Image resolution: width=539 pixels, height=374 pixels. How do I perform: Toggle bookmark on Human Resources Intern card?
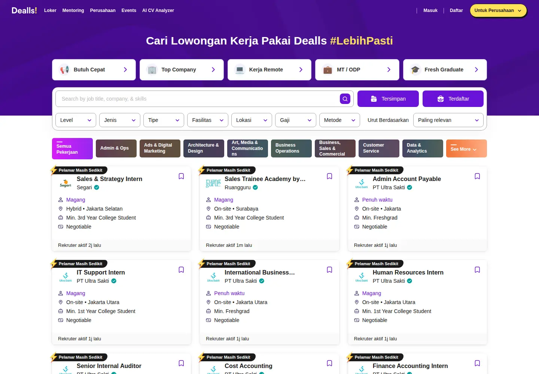pos(477,270)
